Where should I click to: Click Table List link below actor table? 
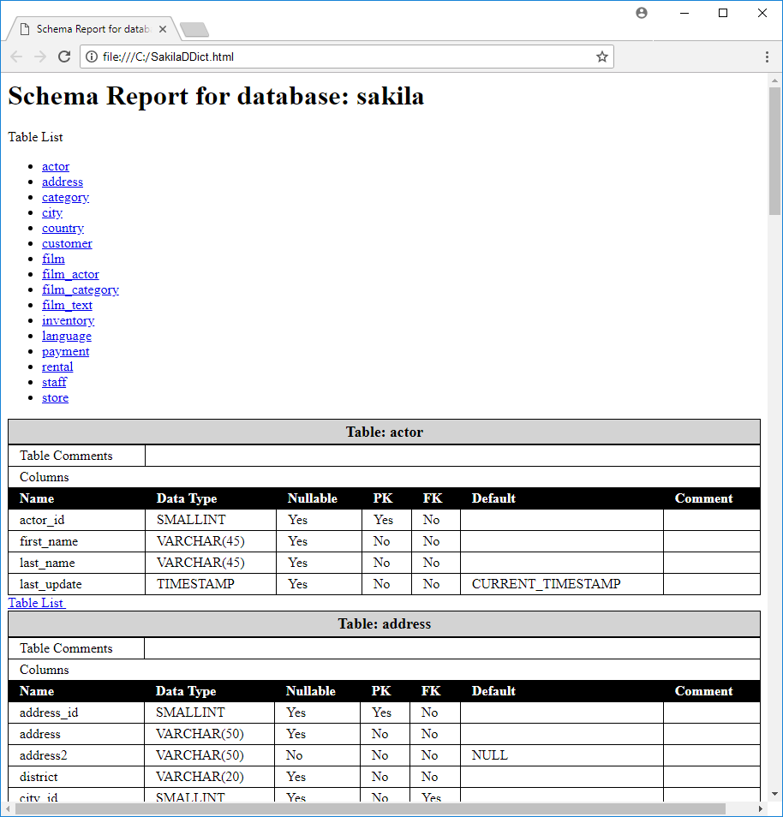click(x=36, y=603)
